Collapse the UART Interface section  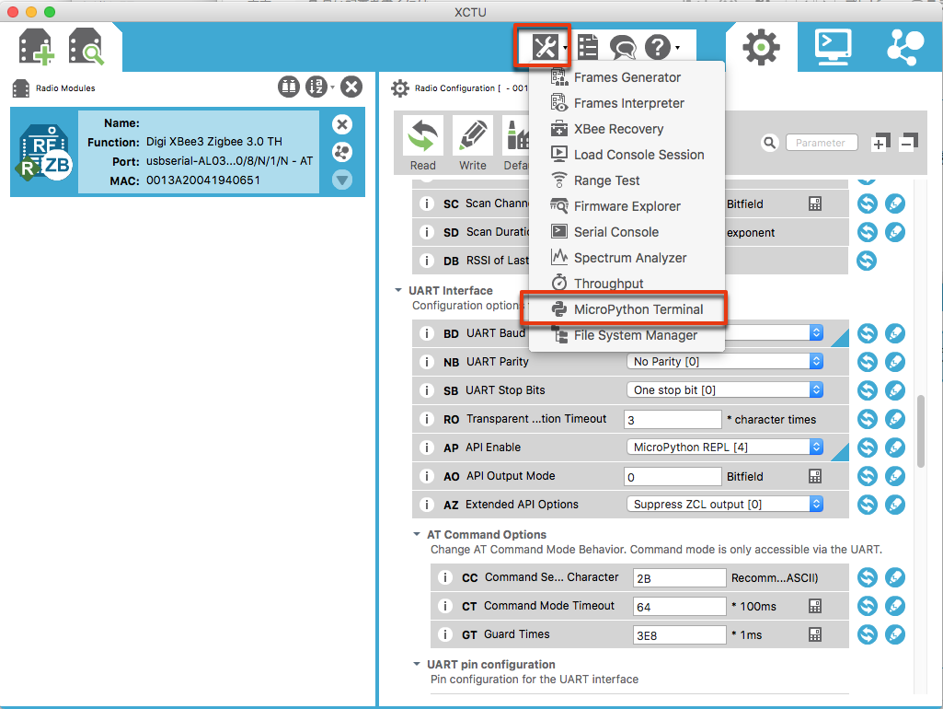point(398,290)
